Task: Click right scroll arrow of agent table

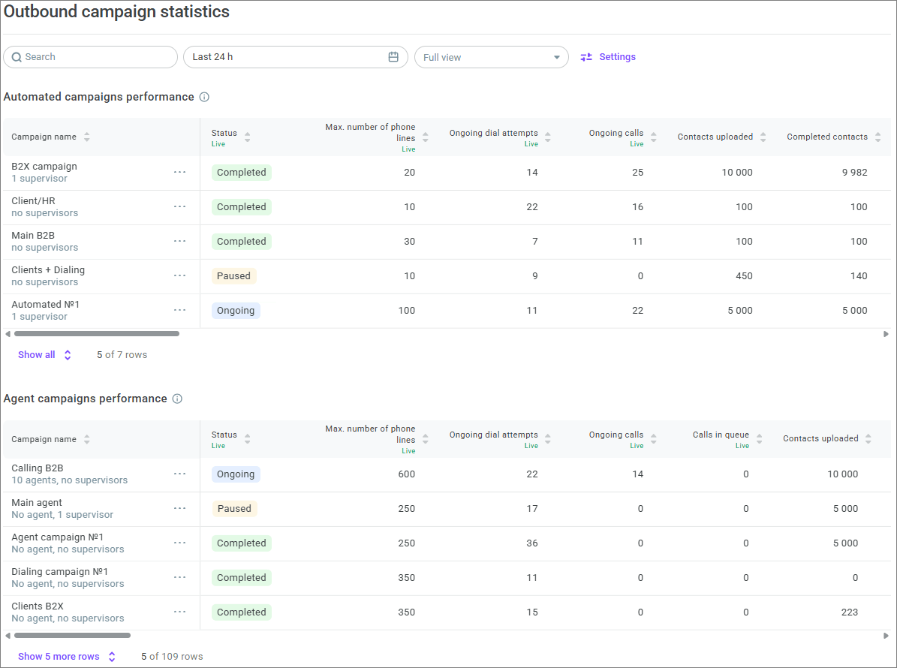Action: pos(886,636)
